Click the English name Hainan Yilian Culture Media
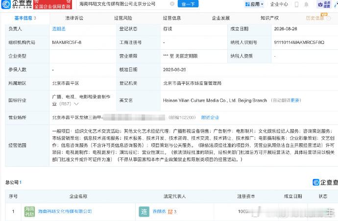Viewport: 338px width, 221px height. pos(215,100)
